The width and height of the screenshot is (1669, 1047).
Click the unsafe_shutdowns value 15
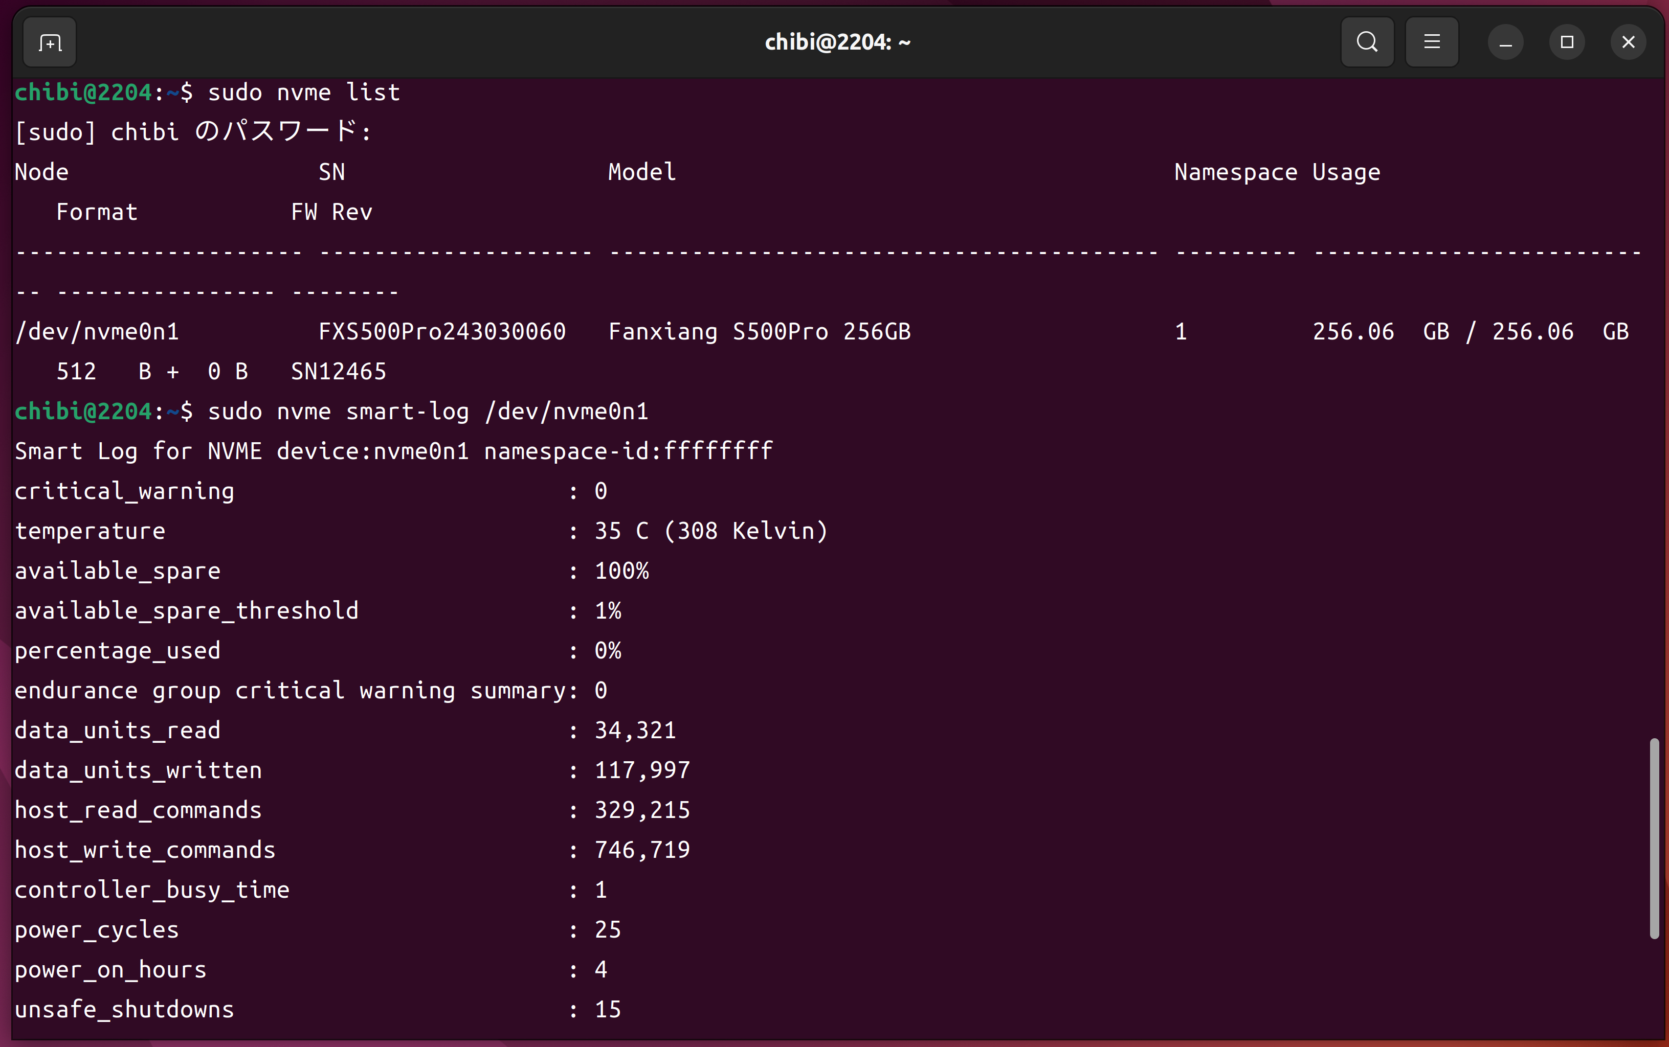[x=608, y=1010]
